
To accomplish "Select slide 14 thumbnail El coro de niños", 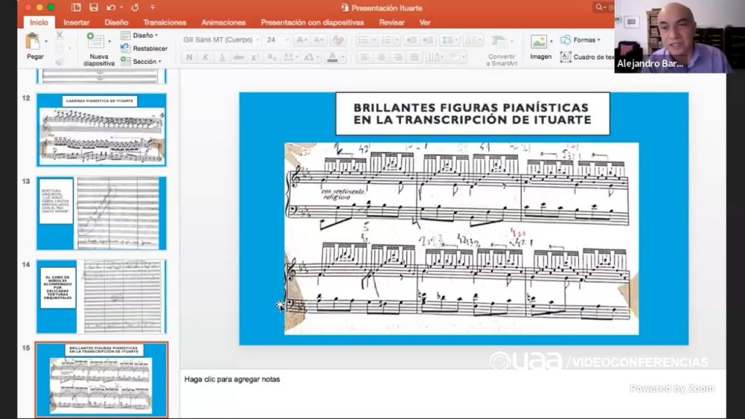I will coord(102,297).
